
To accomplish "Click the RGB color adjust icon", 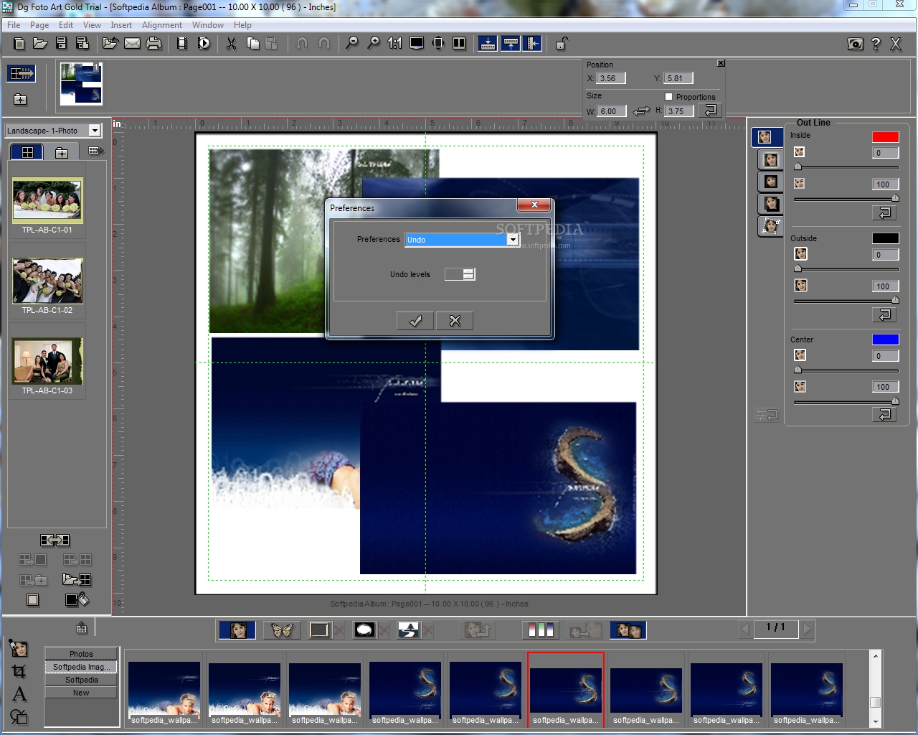I will (x=541, y=630).
